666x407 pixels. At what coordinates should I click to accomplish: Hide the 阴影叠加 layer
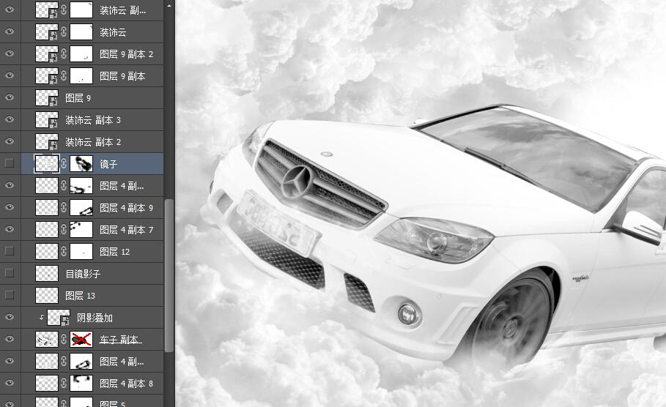pyautogui.click(x=10, y=317)
